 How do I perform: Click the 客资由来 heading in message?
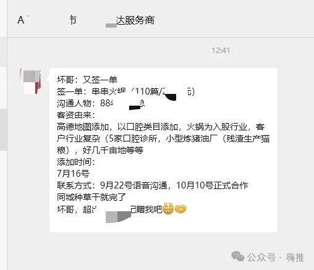[x=76, y=115]
